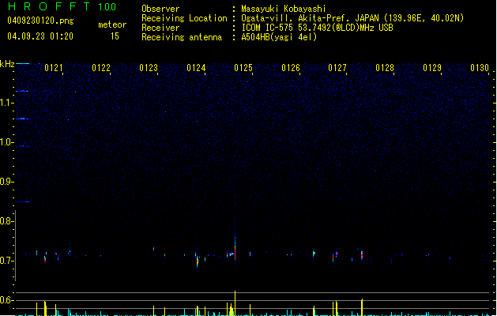Click the 0.6 kHz axis tick label
This screenshot has width=497, height=316.
click(6, 300)
